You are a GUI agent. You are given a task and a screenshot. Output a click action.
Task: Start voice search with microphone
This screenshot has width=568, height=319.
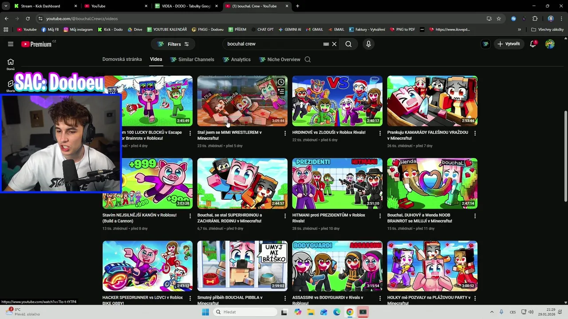[368, 44]
